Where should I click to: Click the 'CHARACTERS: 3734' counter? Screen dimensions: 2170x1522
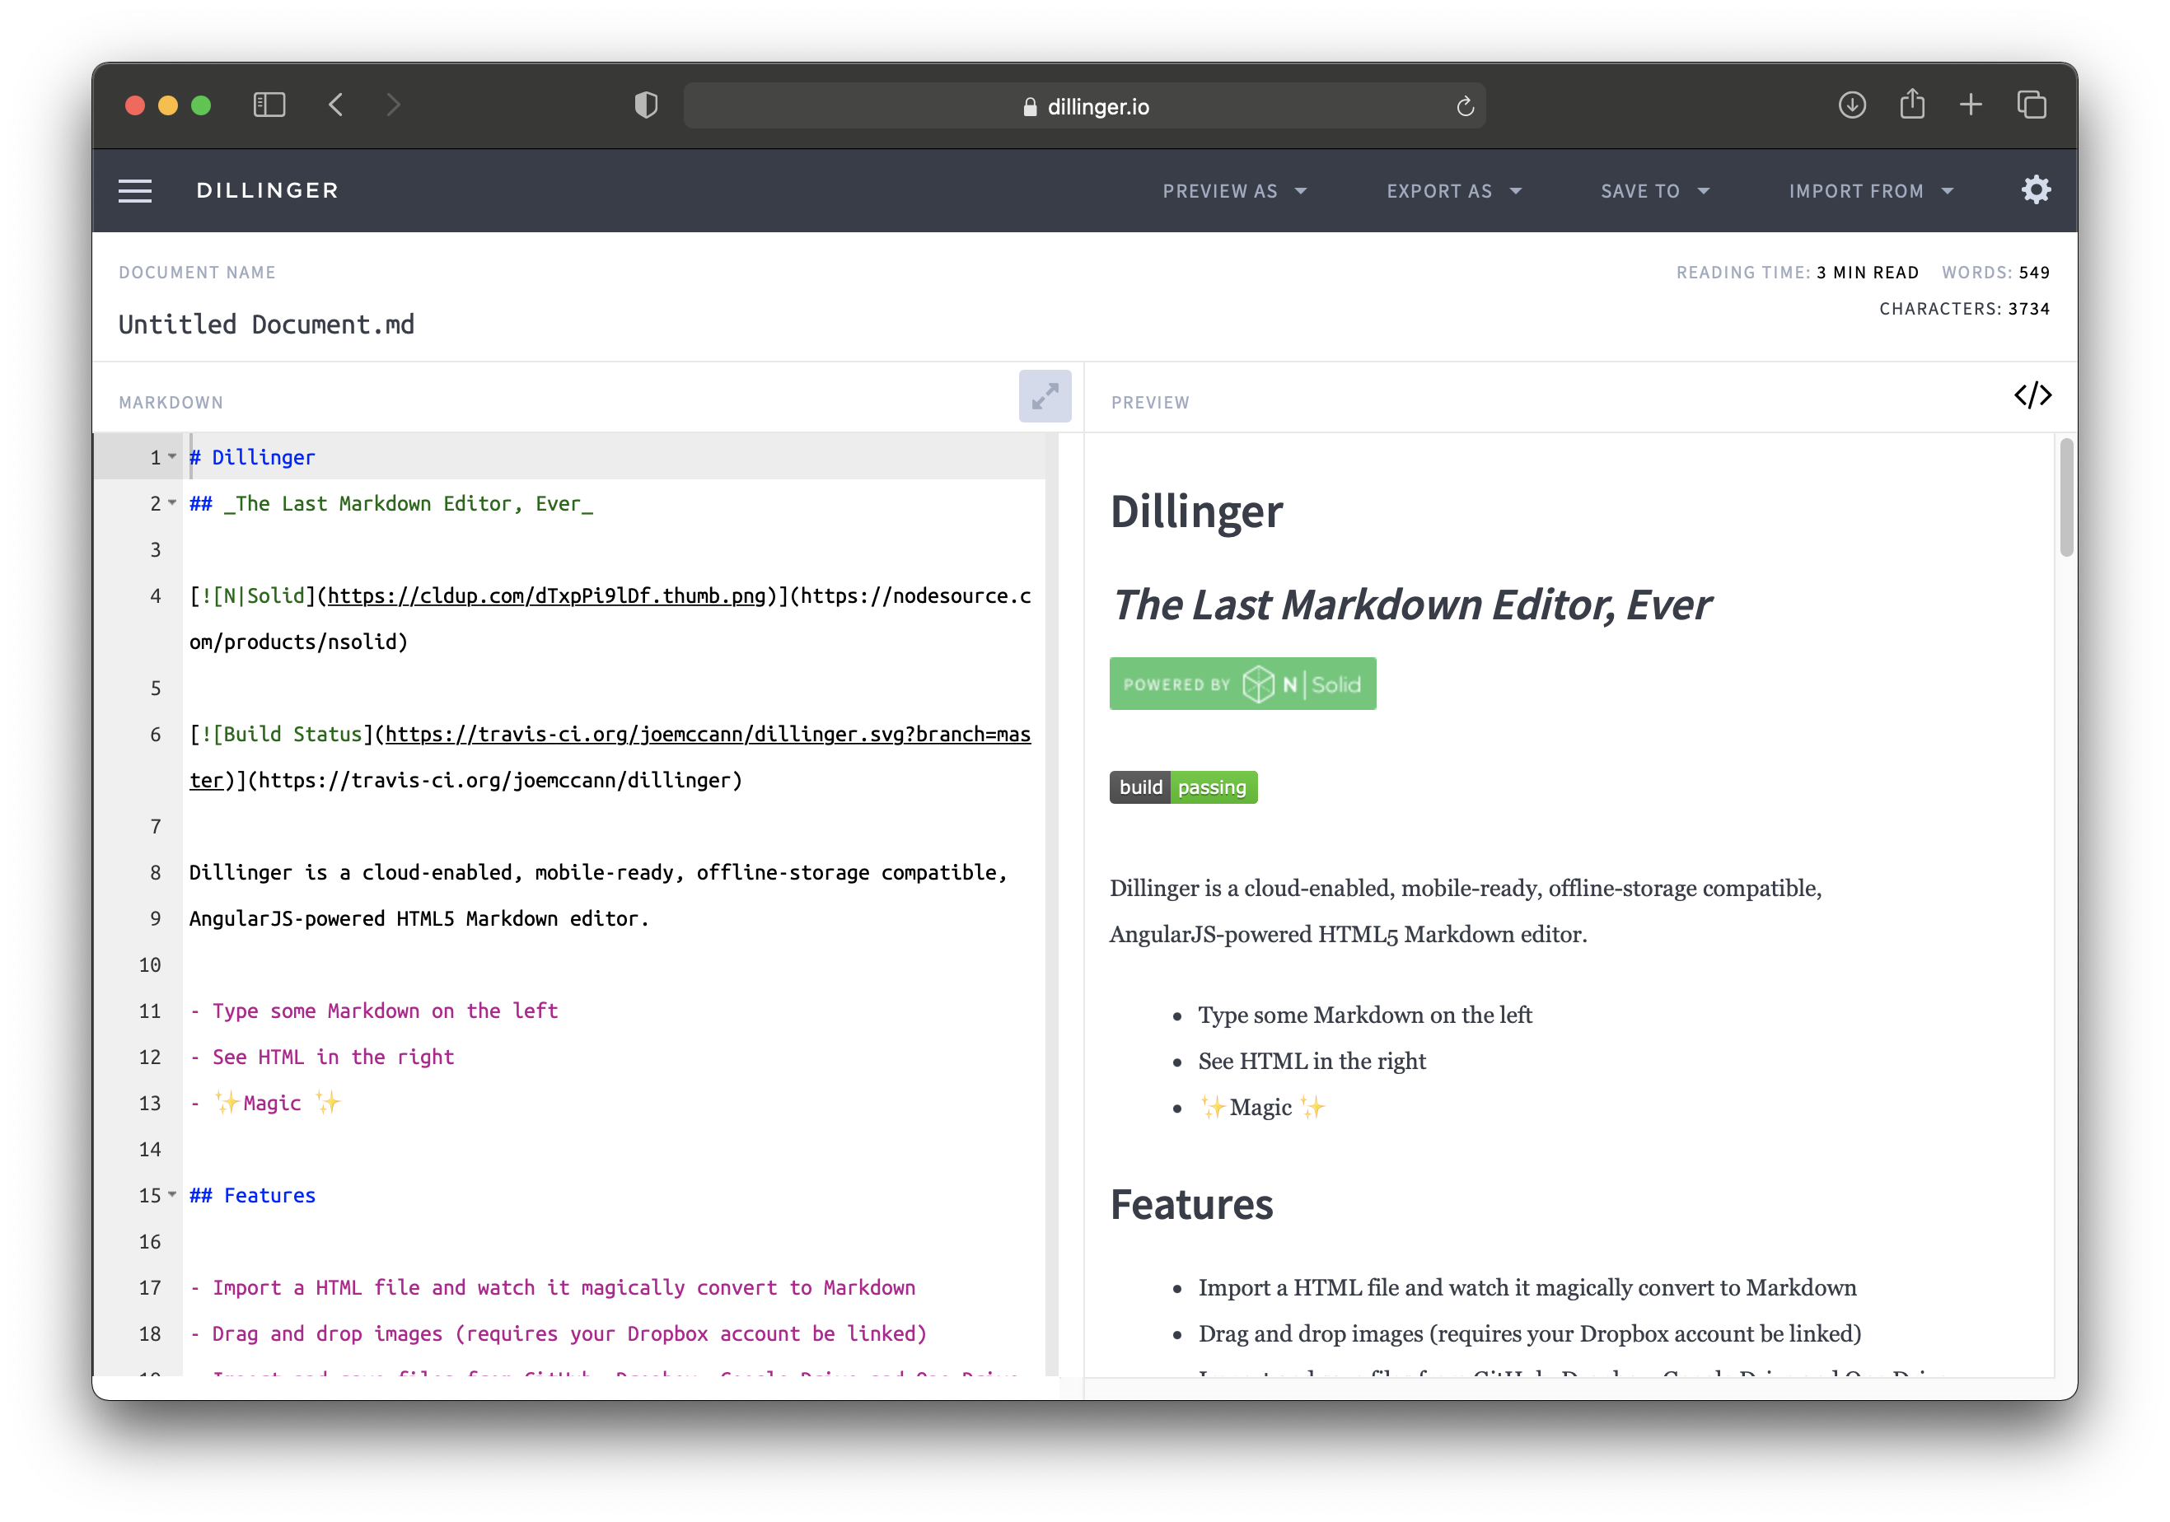1964,309
